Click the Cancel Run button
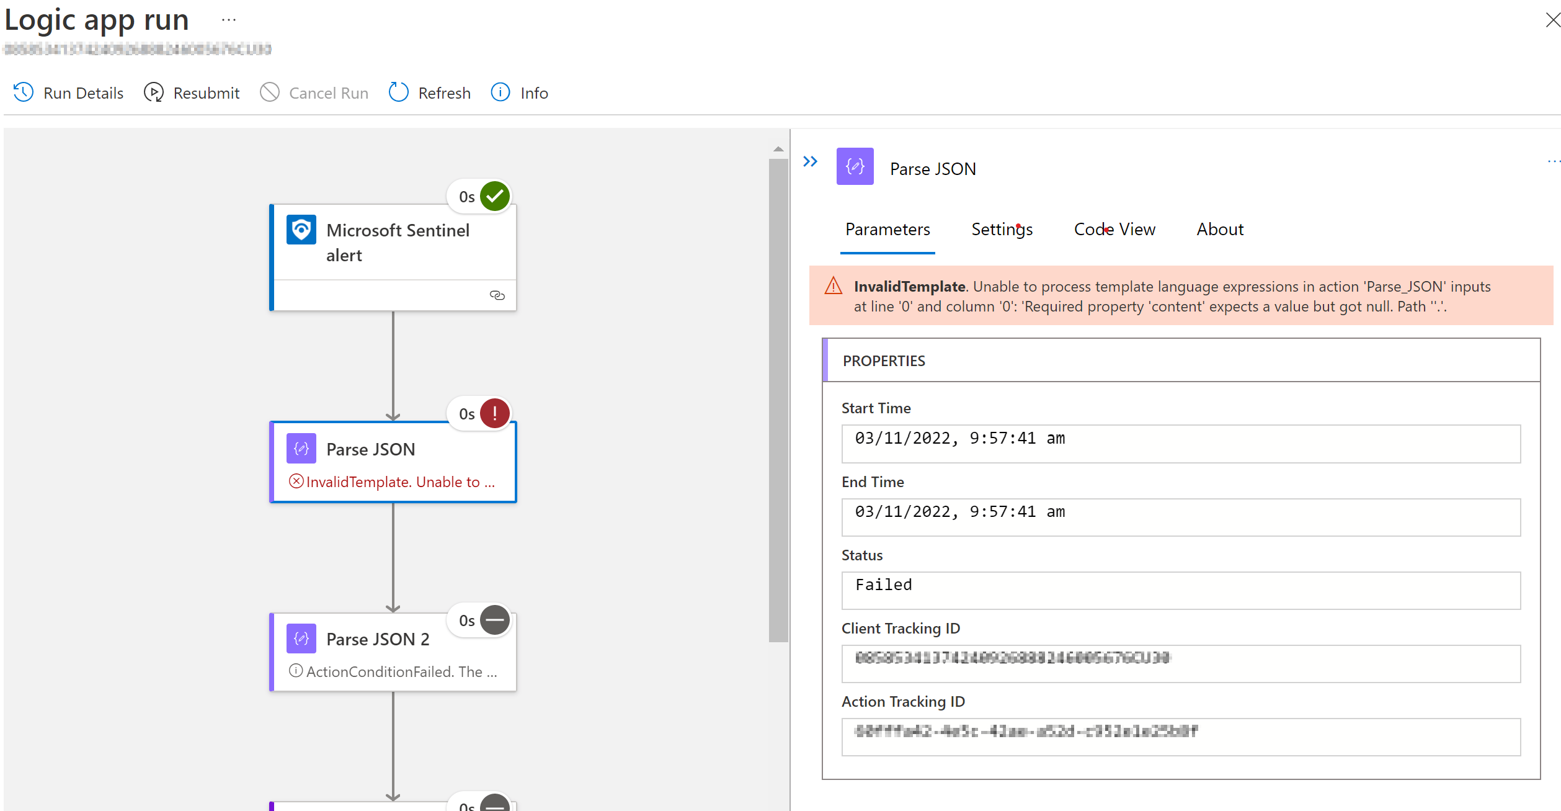The width and height of the screenshot is (1561, 811). [314, 92]
